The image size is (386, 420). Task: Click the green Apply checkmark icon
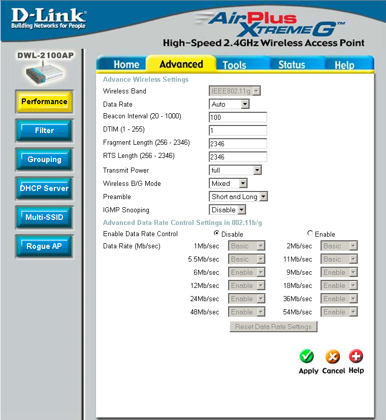(x=306, y=356)
